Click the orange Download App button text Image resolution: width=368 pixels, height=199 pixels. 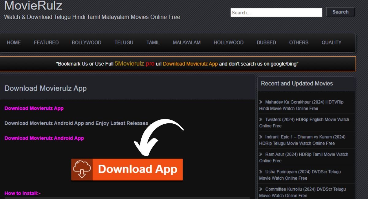click(137, 169)
